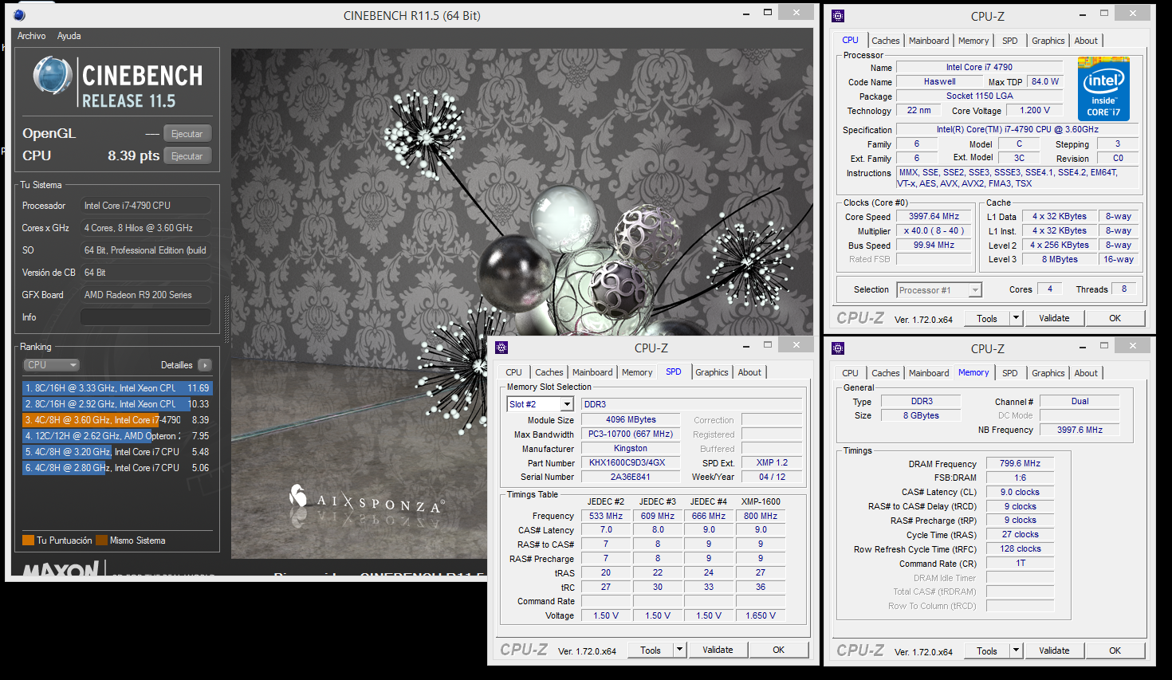
Task: Click Validate in top-right CPU-Z window
Action: 1054,318
